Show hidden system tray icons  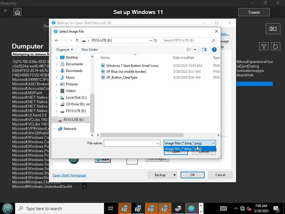(235, 208)
